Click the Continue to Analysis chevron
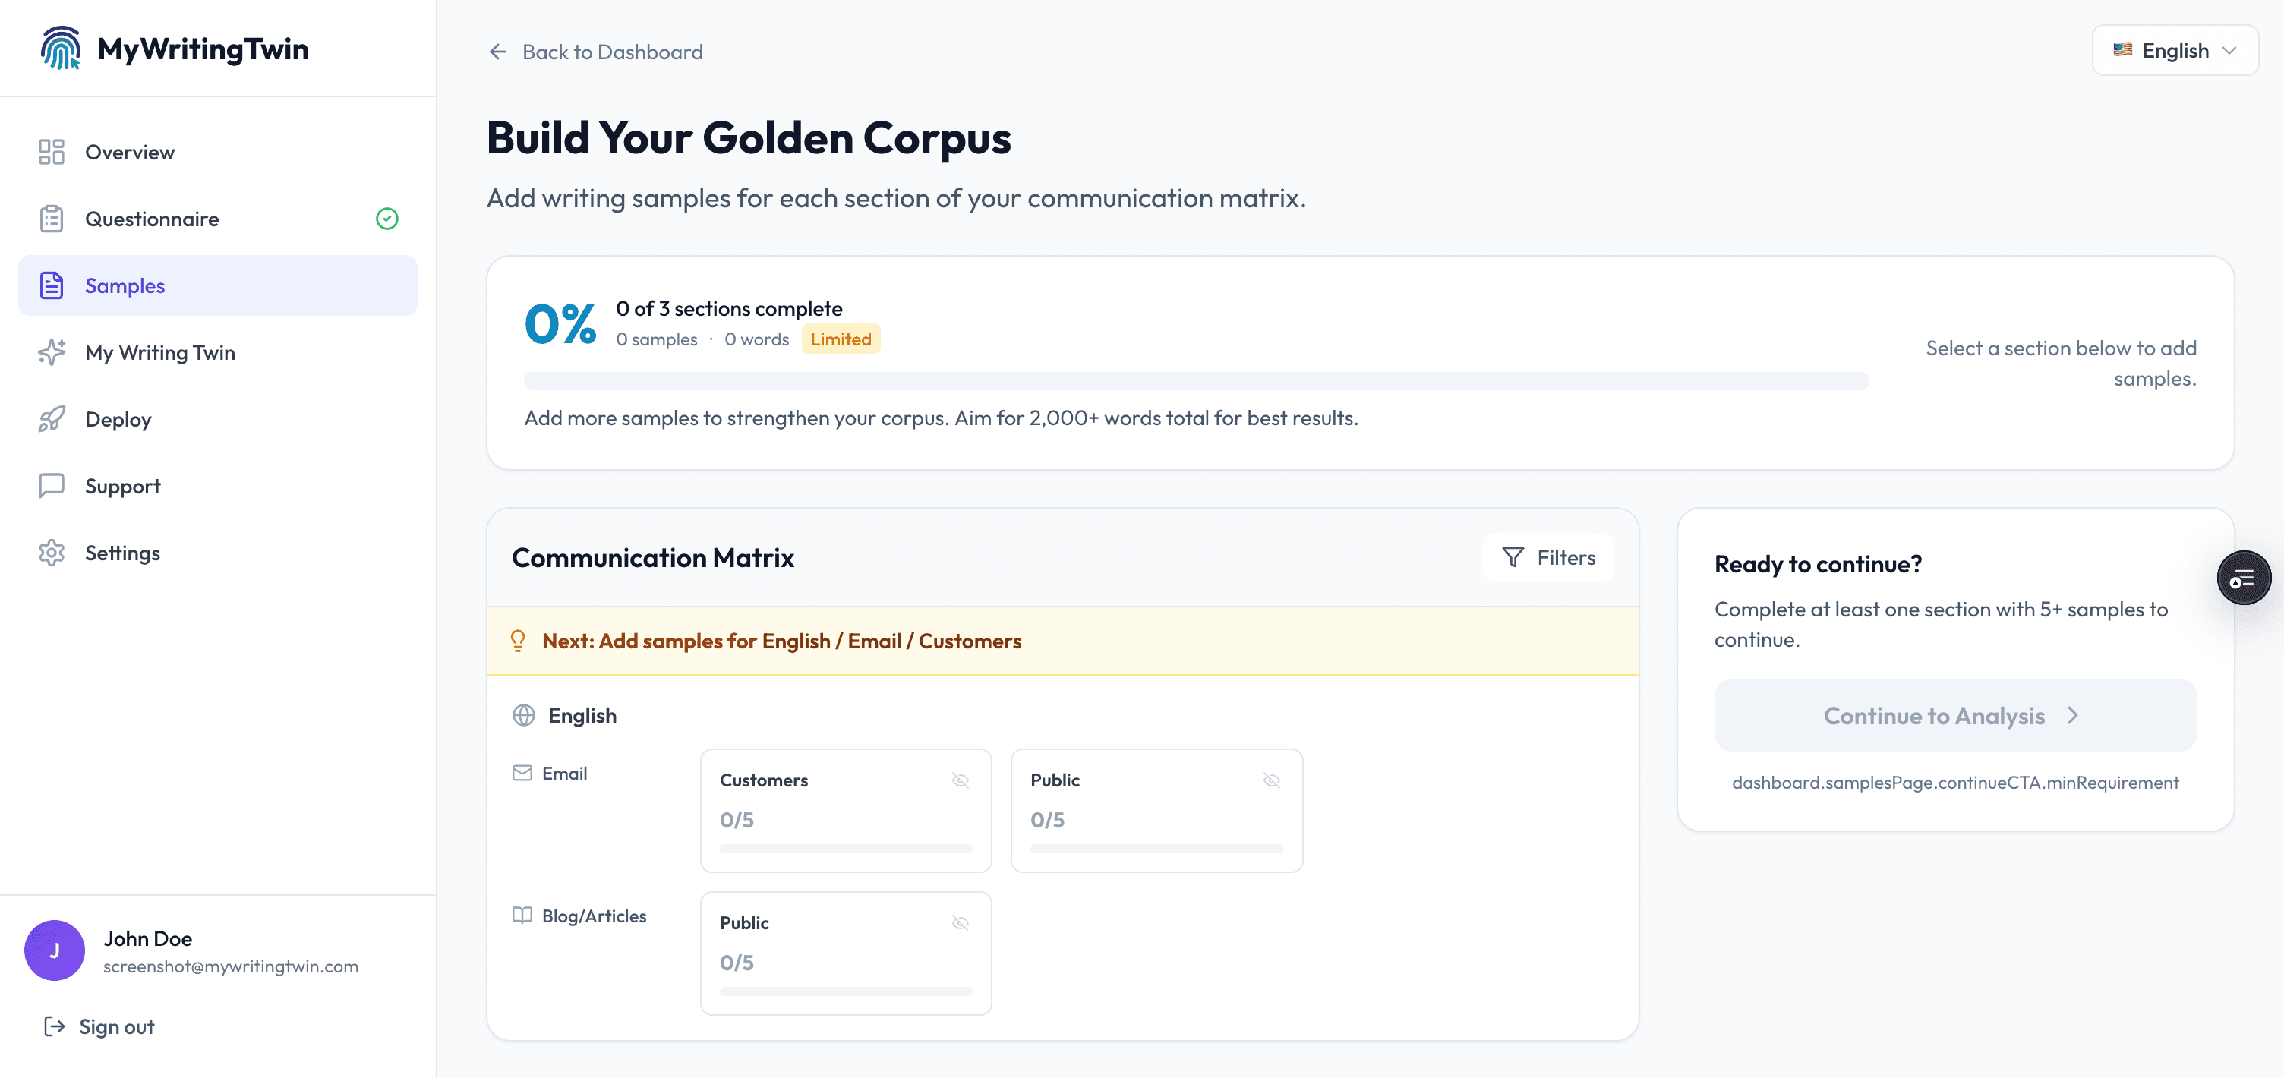This screenshot has height=1078, width=2284. (x=2073, y=715)
